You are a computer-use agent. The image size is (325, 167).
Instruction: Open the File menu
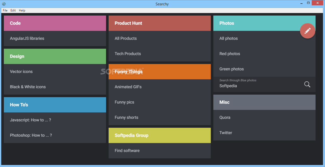5,10
